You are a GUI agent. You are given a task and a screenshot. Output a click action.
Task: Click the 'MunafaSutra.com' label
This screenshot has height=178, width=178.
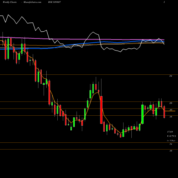click(32, 2)
